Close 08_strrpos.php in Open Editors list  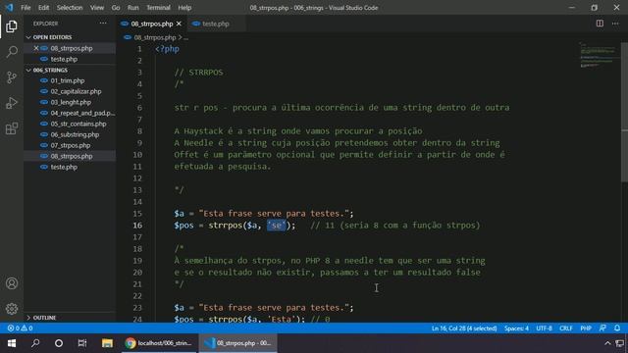(36, 48)
